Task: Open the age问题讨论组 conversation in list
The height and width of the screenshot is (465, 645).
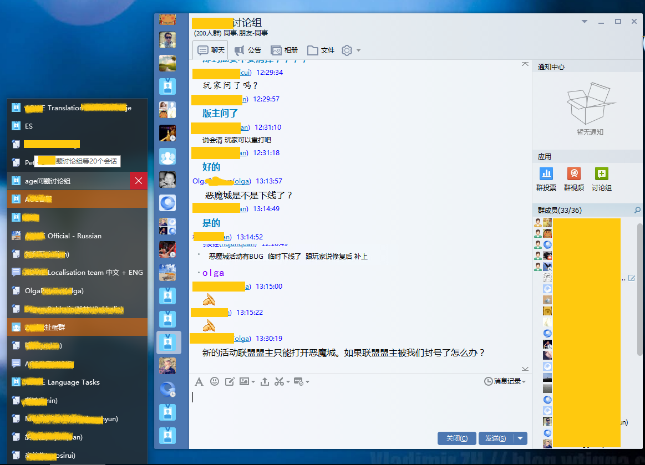Action: [x=68, y=181]
